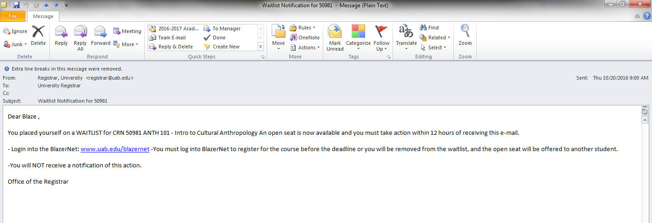This screenshot has width=652, height=223.
Task: Send the message to OneNote
Action: tap(305, 38)
